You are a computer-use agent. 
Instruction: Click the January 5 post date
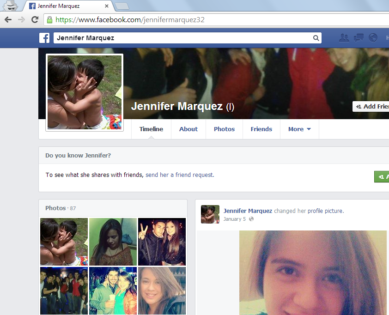coord(234,219)
